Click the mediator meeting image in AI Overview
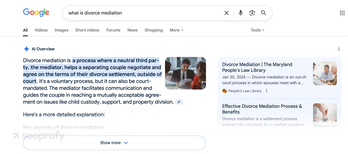The image size is (348, 154). click(185, 73)
